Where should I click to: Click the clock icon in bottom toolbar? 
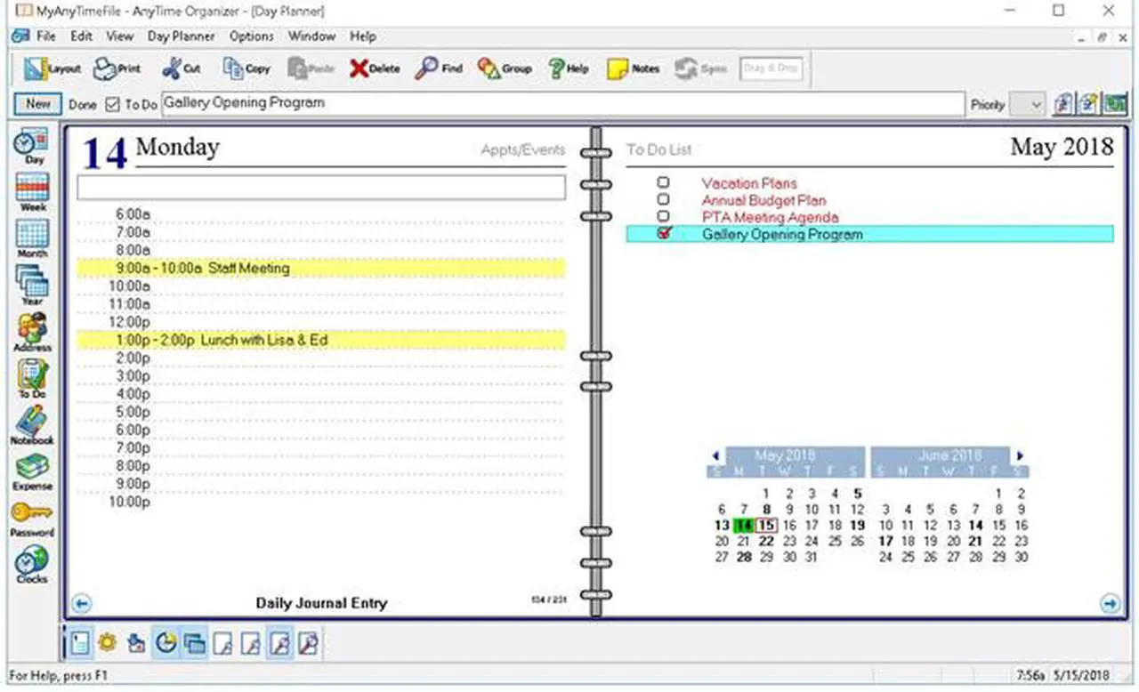coord(166,642)
